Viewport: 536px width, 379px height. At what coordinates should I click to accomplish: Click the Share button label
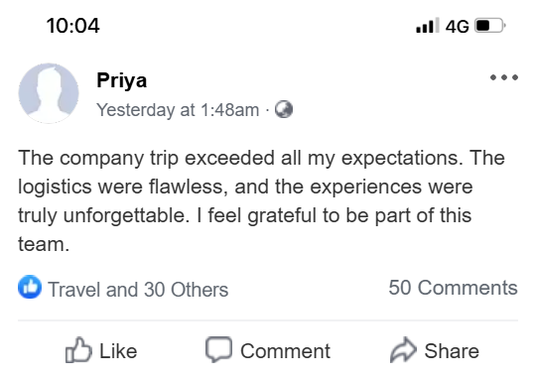pos(452,351)
